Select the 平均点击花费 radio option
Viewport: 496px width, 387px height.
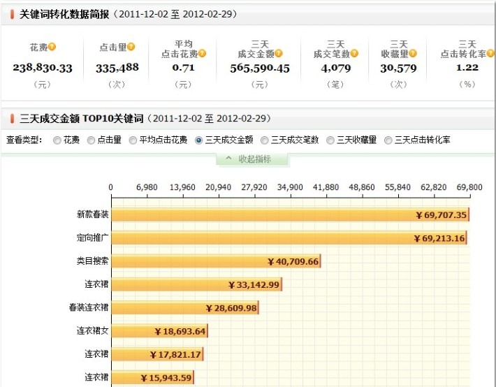point(133,140)
